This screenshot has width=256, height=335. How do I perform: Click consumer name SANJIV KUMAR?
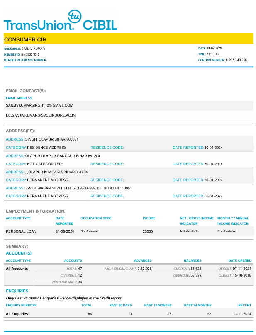pyautogui.click(x=33, y=49)
